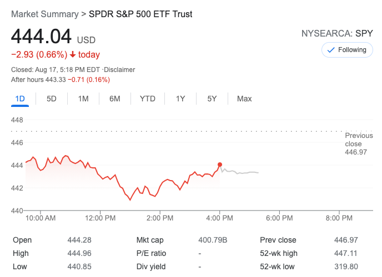
Task: Click the SPDR S&P 500 ETF Trust title
Action: tap(140, 14)
